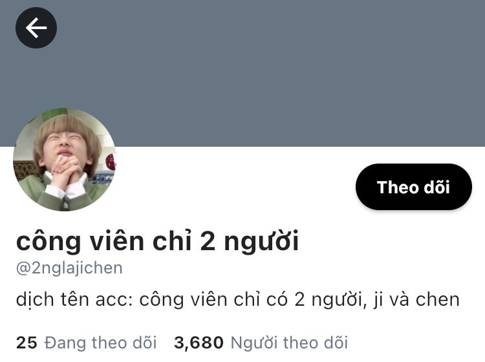Tap the label Người theo dõi
Viewport: 485px width, 362px height.
click(289, 343)
